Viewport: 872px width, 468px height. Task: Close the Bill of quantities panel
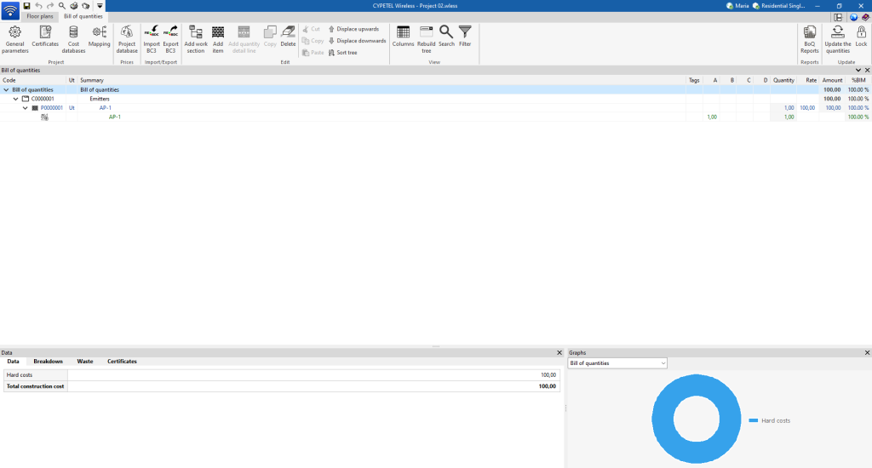(867, 70)
